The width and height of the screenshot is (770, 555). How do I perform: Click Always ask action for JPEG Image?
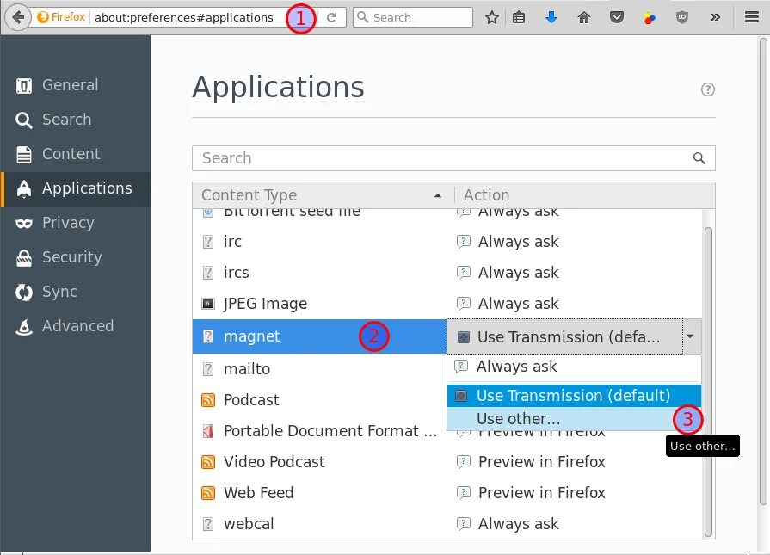point(518,304)
